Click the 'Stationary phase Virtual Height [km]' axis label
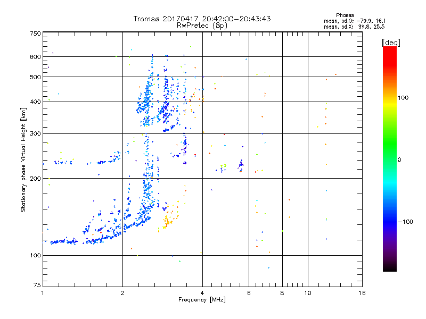 click(x=23, y=159)
